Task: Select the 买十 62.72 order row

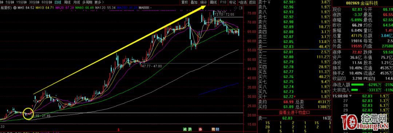Action: (294, 96)
